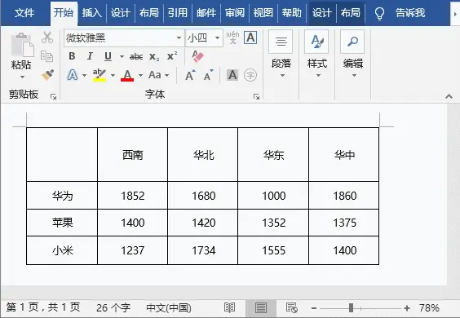Apply text effects outlined A
460x318 pixels.
[73, 75]
